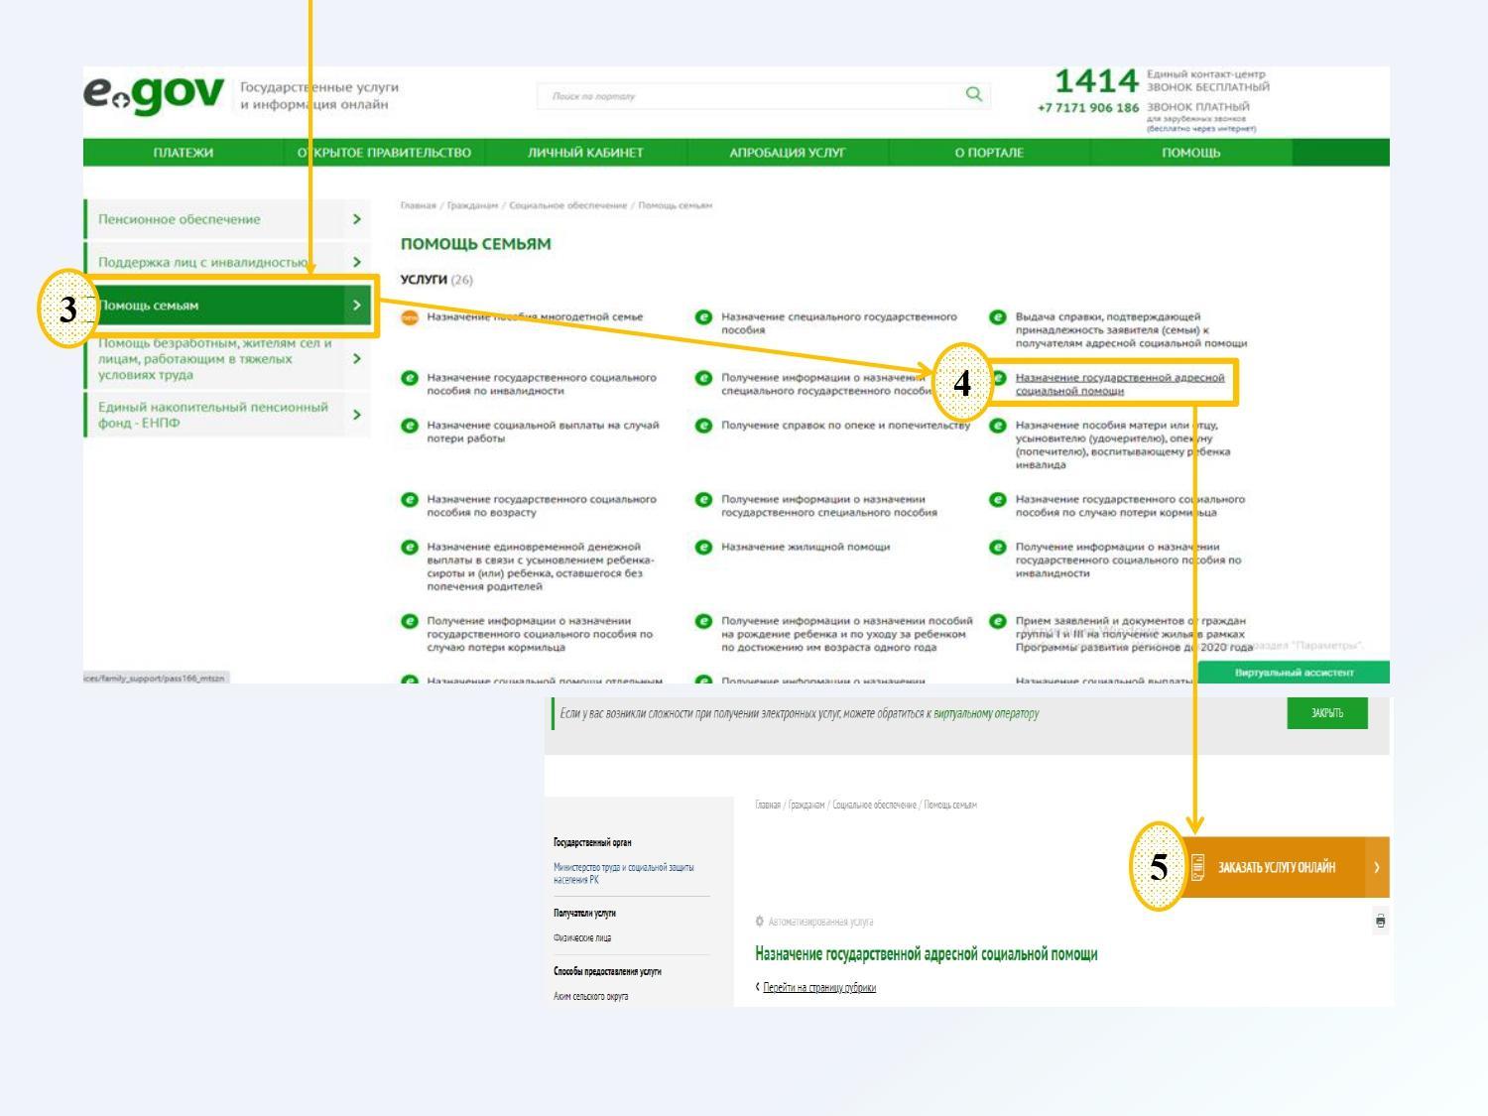
Task: Follow the 'Перейти на страницу рубрики' link
Action: [x=818, y=987]
